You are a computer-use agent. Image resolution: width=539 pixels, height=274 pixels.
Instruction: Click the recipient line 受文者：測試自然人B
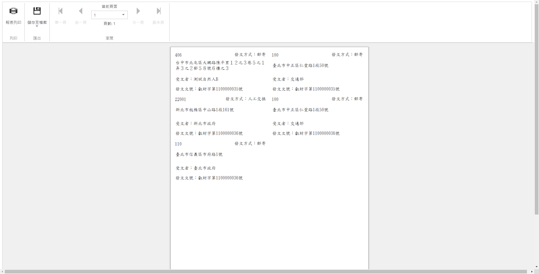(x=197, y=79)
